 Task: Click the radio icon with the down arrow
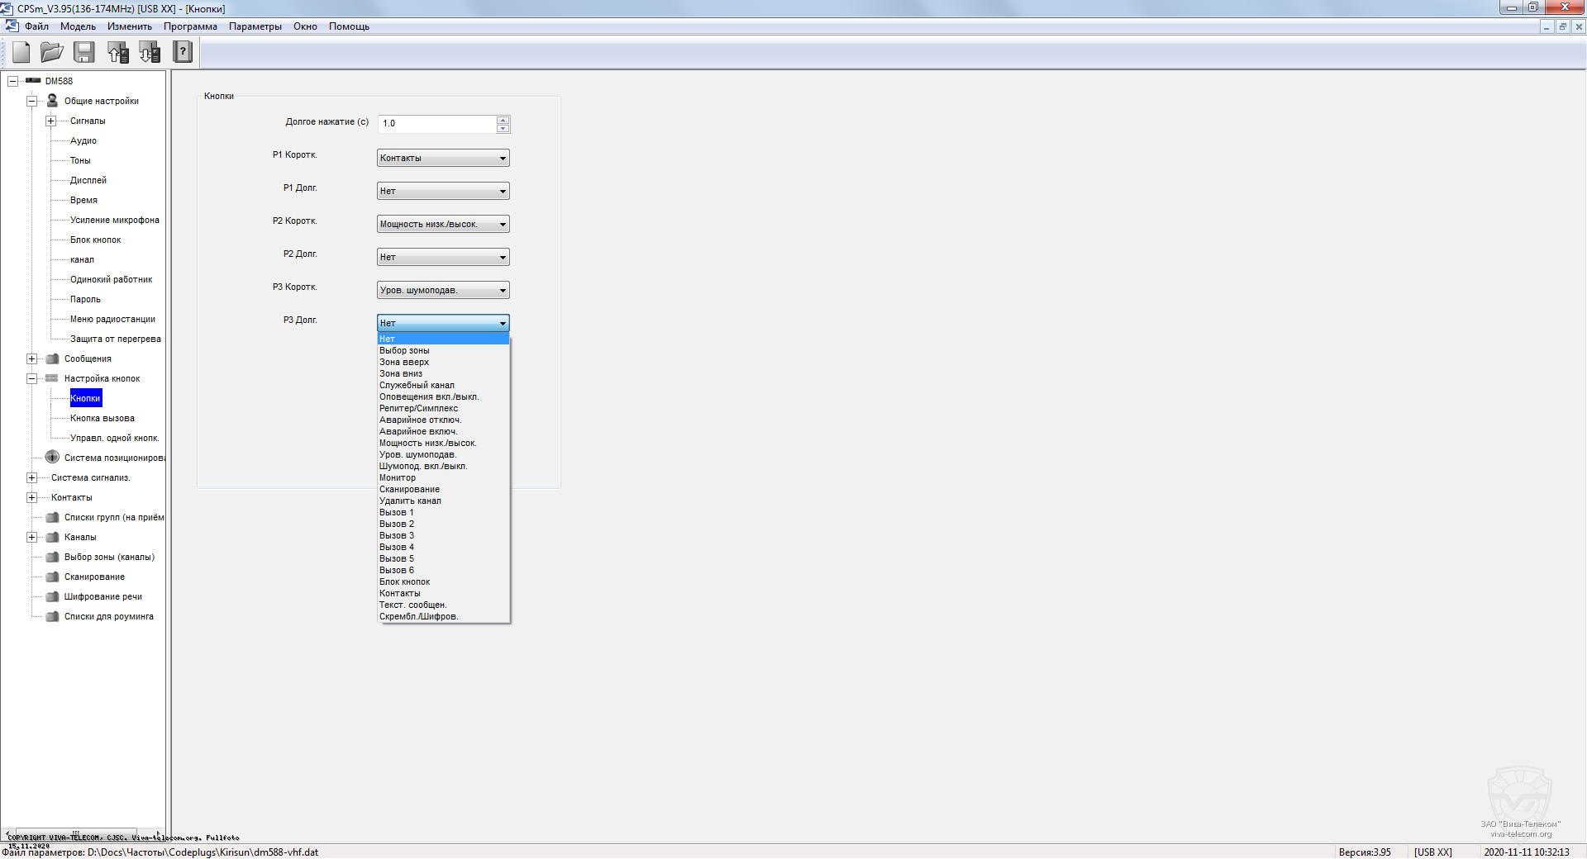pyautogui.click(x=150, y=52)
